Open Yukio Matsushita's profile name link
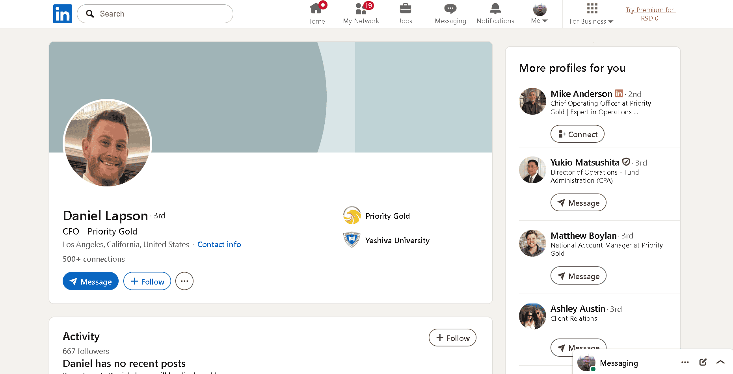The width and height of the screenshot is (733, 374). click(x=585, y=162)
